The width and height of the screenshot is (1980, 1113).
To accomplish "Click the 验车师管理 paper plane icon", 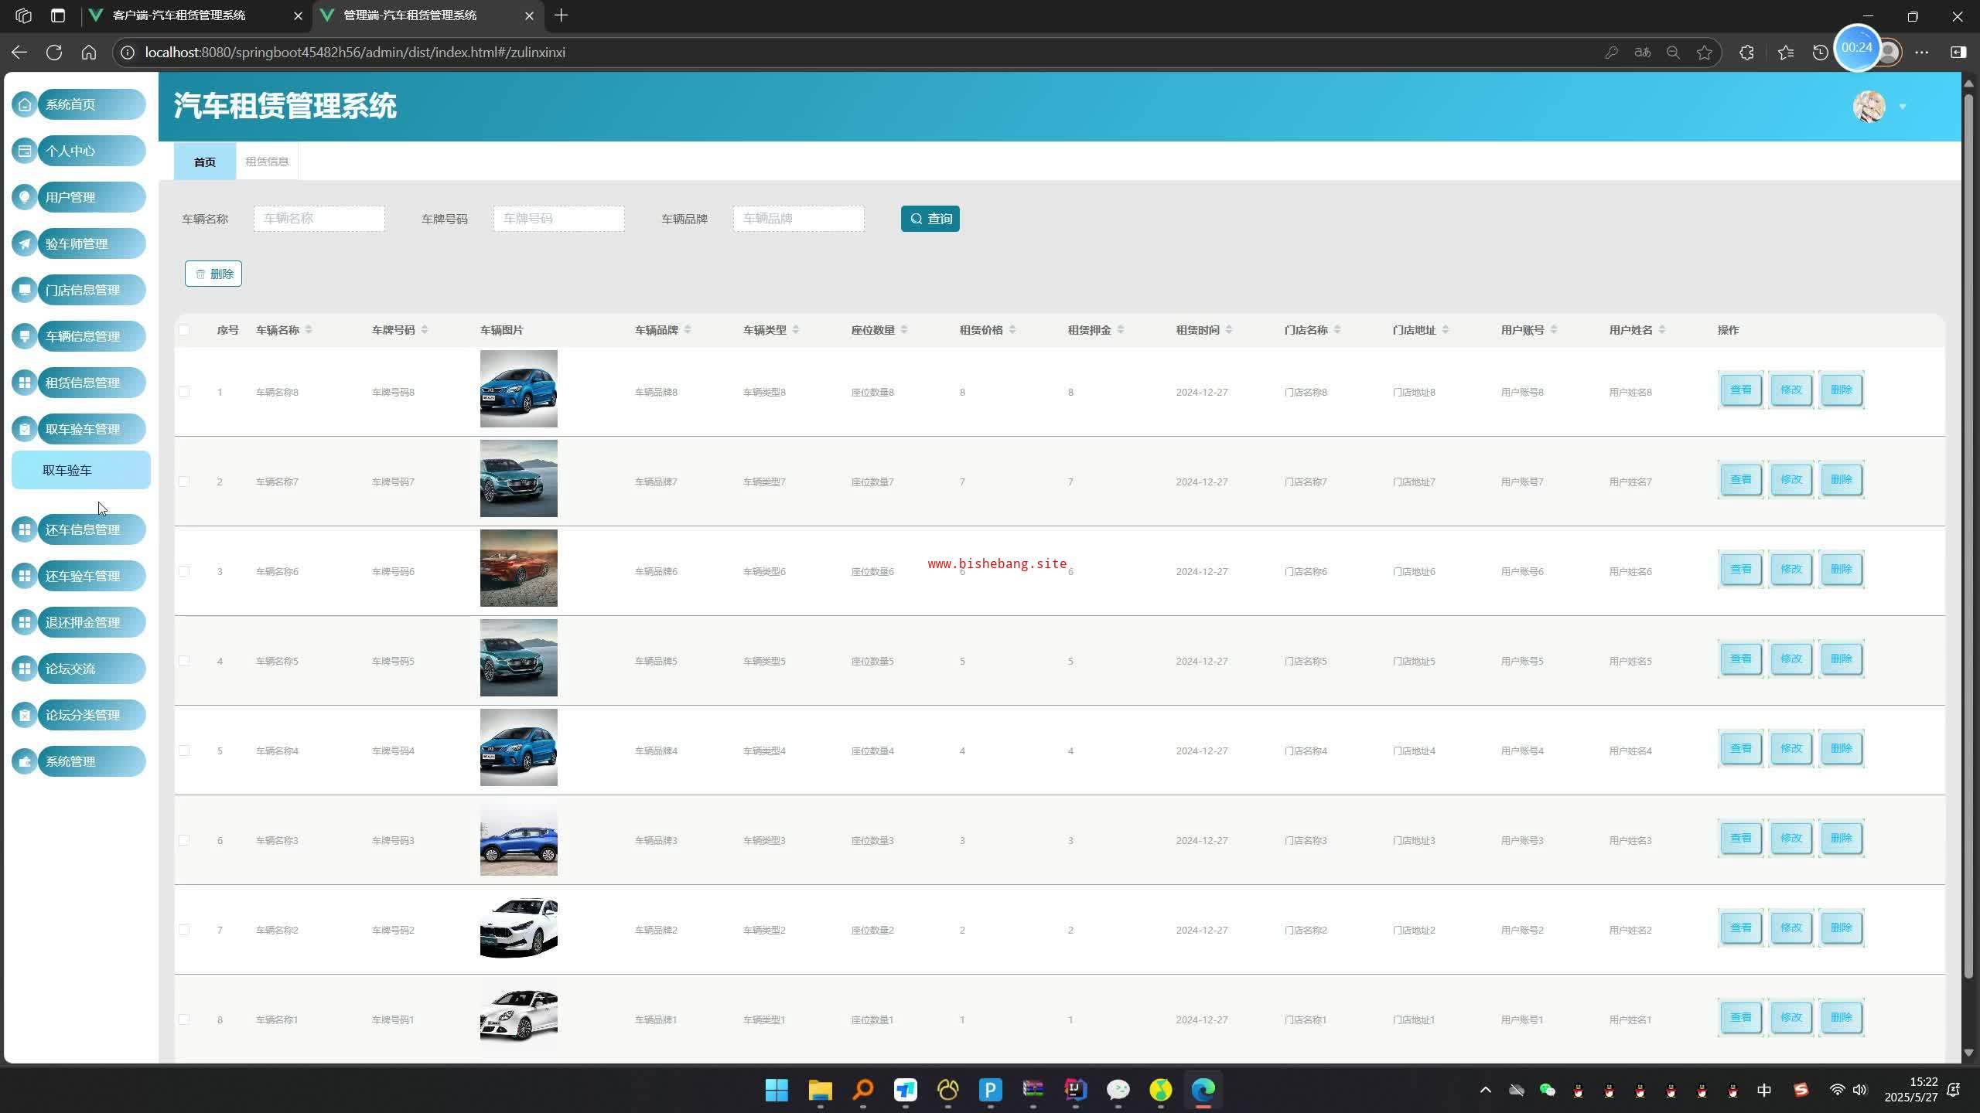I will 25,243.
